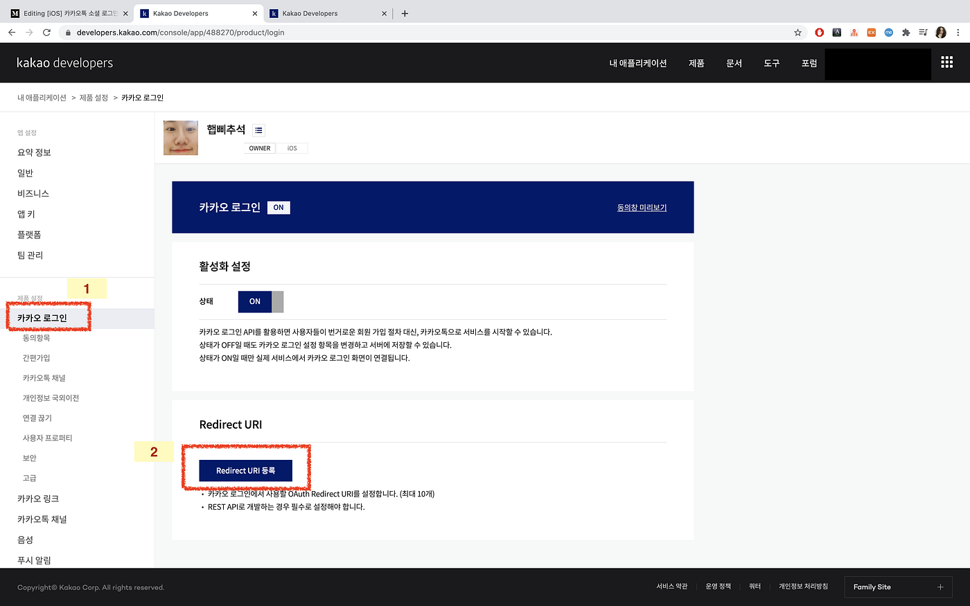This screenshot has width=970, height=606.
Task: Open 동의항목 submenu item
Action: [x=37, y=338]
